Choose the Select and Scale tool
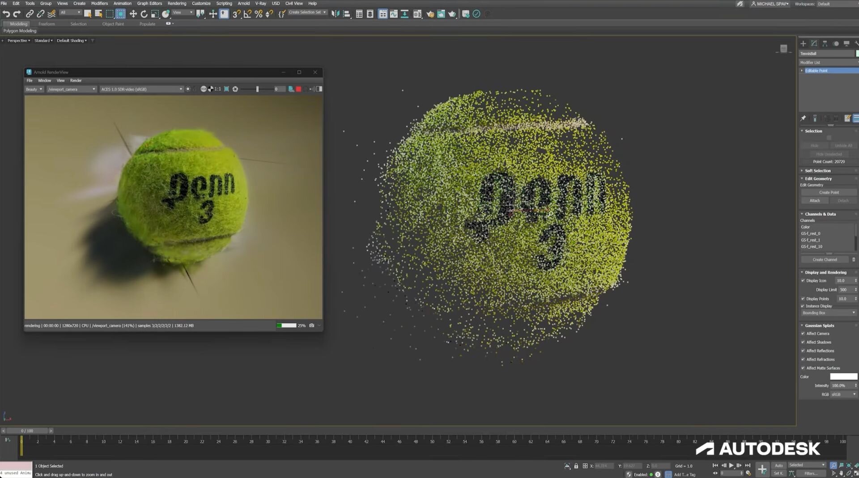The image size is (859, 478). coord(155,14)
